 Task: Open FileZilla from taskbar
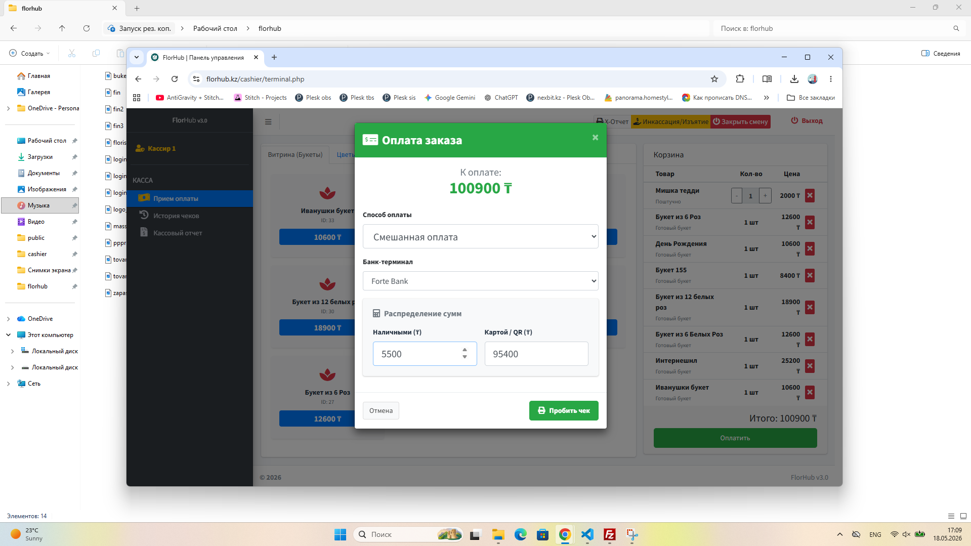pyautogui.click(x=610, y=534)
